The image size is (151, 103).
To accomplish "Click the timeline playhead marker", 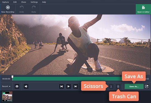I will point(12,77).
